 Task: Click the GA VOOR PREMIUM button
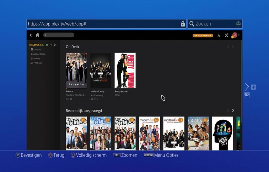tap(203, 36)
